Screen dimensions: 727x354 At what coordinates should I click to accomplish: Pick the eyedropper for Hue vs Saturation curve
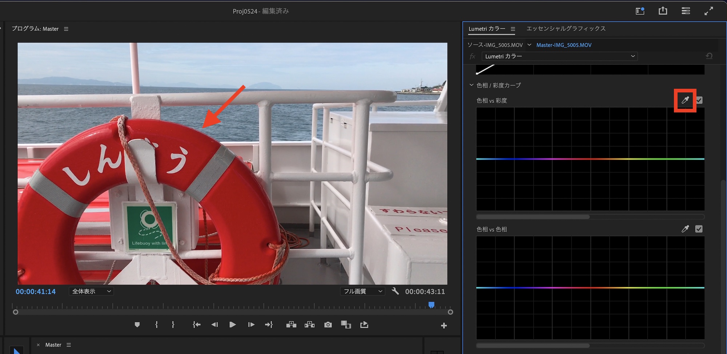[x=685, y=100]
